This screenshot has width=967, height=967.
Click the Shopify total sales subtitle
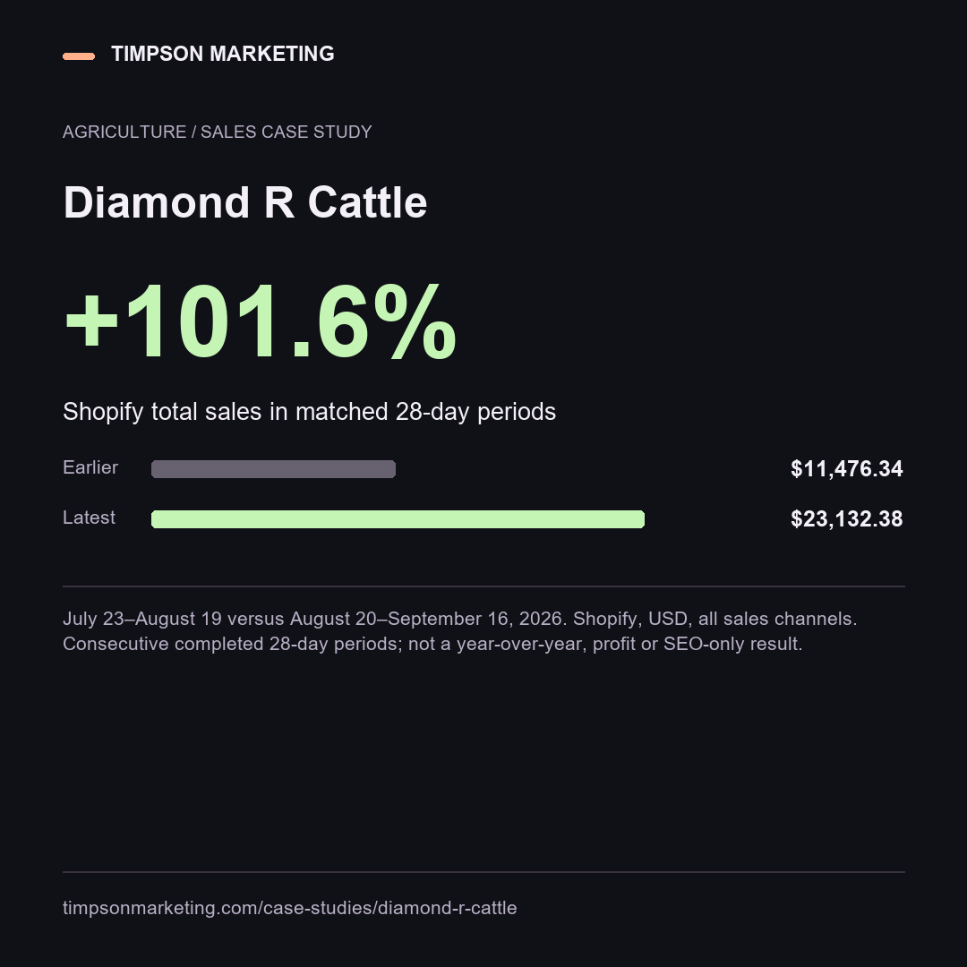point(309,412)
